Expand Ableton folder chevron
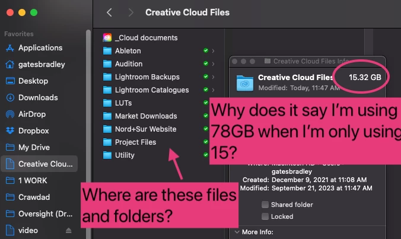Image resolution: width=401 pixels, height=239 pixels. 213,51
